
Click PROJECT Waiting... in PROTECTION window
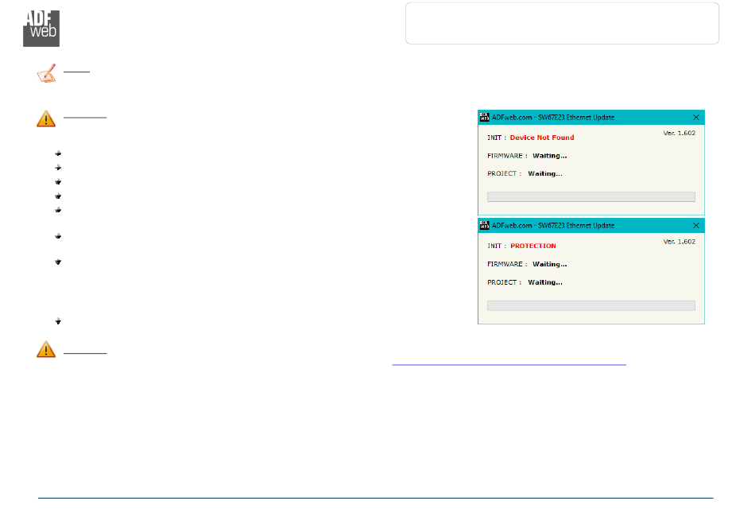point(525,282)
